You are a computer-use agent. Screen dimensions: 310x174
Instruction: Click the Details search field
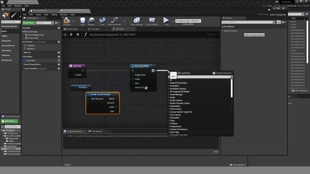(247, 22)
